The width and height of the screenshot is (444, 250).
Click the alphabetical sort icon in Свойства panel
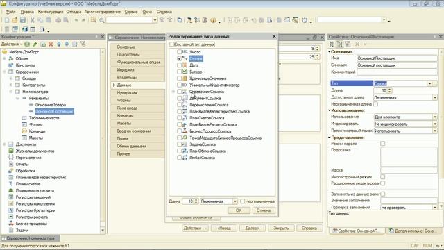click(332, 44)
